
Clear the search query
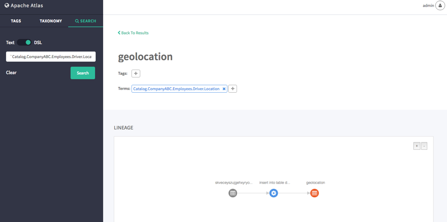click(11, 73)
